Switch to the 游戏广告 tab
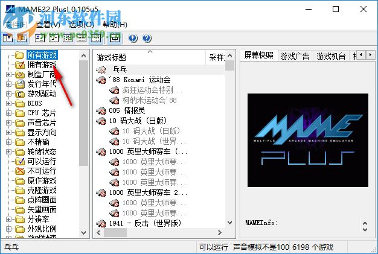Screen dimensions: 378x254 coord(295,56)
